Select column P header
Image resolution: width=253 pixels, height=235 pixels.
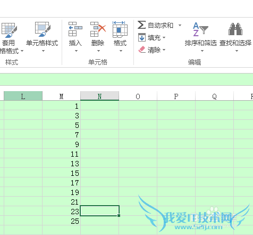[x=176, y=96]
